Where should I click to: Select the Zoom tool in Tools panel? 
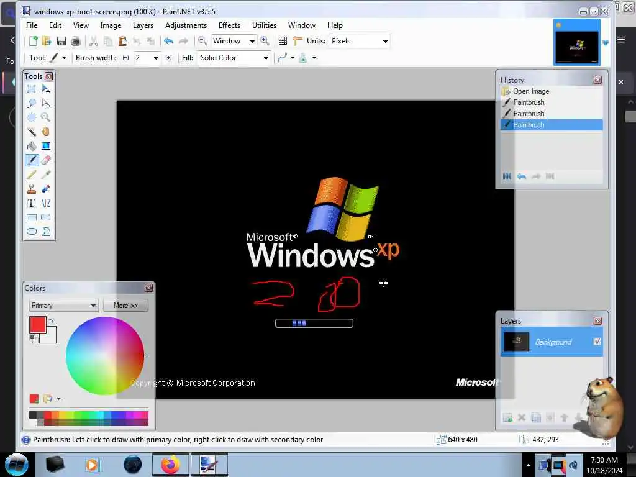(x=46, y=117)
